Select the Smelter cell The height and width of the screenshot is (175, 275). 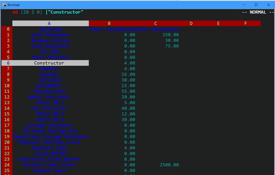tap(49, 68)
